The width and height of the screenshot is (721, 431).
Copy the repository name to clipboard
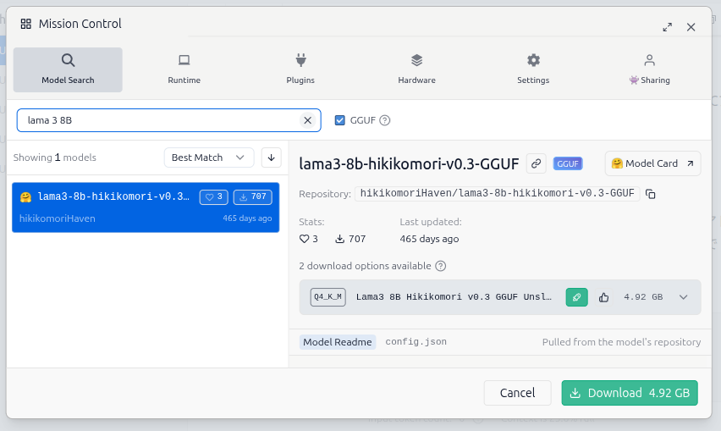(651, 194)
